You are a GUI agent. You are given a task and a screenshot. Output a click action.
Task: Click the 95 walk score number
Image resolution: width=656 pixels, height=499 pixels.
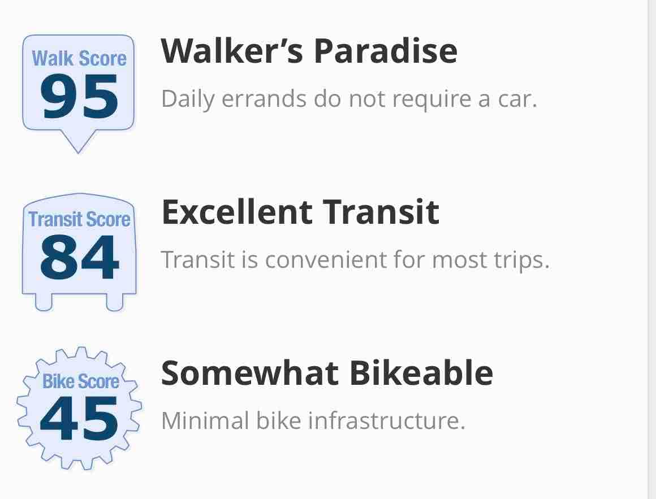79,97
